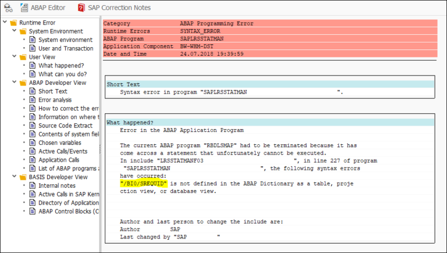
Task: Click the User View folder icon
Action: click(x=23, y=57)
